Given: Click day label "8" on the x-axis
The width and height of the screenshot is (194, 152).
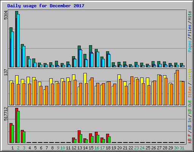Looking at the screenshot, I should [x=52, y=148].
